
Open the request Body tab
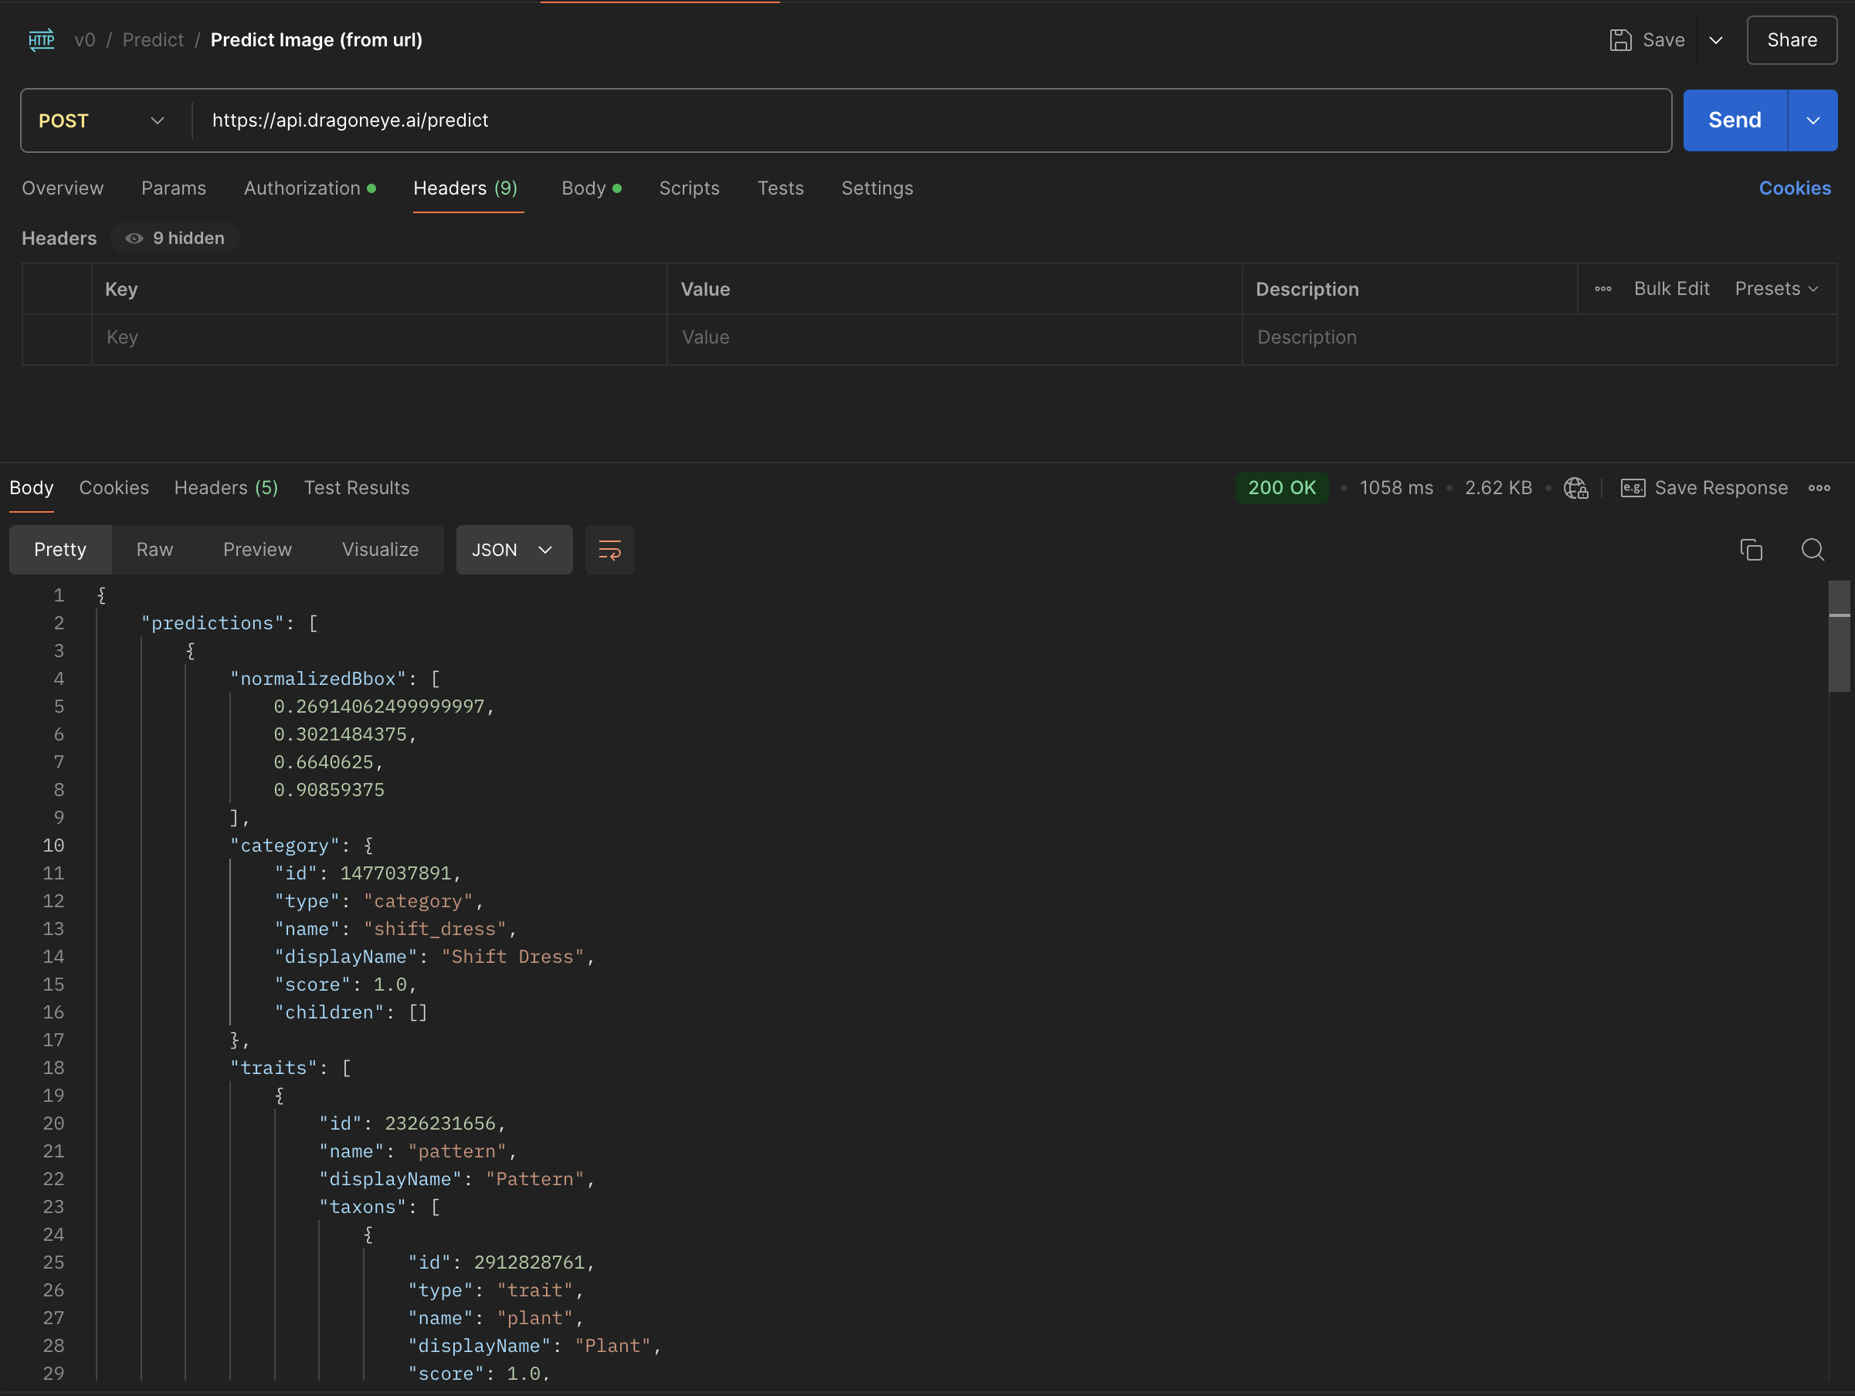point(592,188)
